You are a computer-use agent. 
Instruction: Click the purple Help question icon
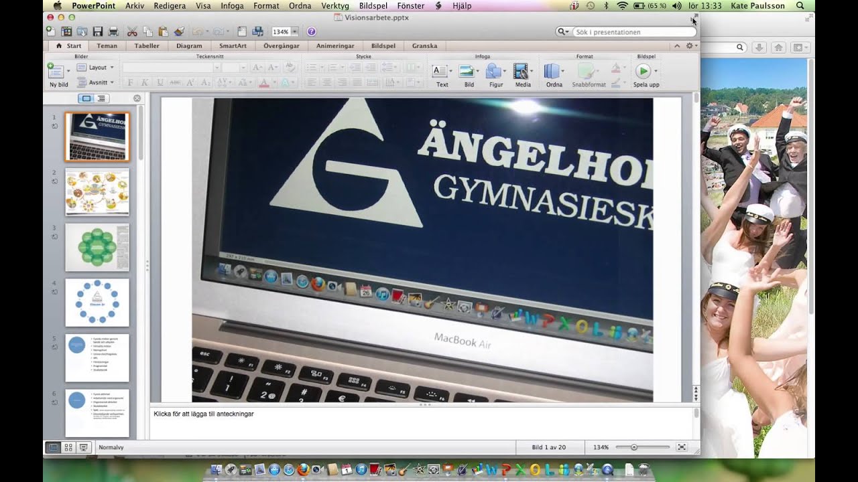(312, 31)
